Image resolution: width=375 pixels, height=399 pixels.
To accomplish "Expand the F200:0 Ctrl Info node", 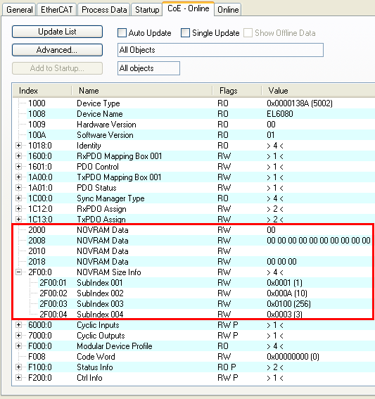I will point(18,378).
